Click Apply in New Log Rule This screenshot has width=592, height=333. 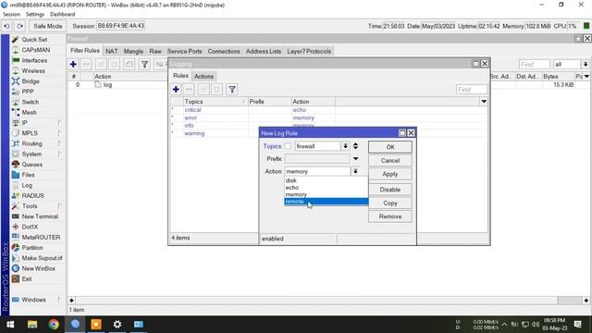pyautogui.click(x=390, y=174)
